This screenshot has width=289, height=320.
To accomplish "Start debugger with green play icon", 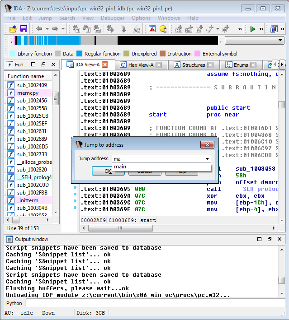I will pos(253,29).
